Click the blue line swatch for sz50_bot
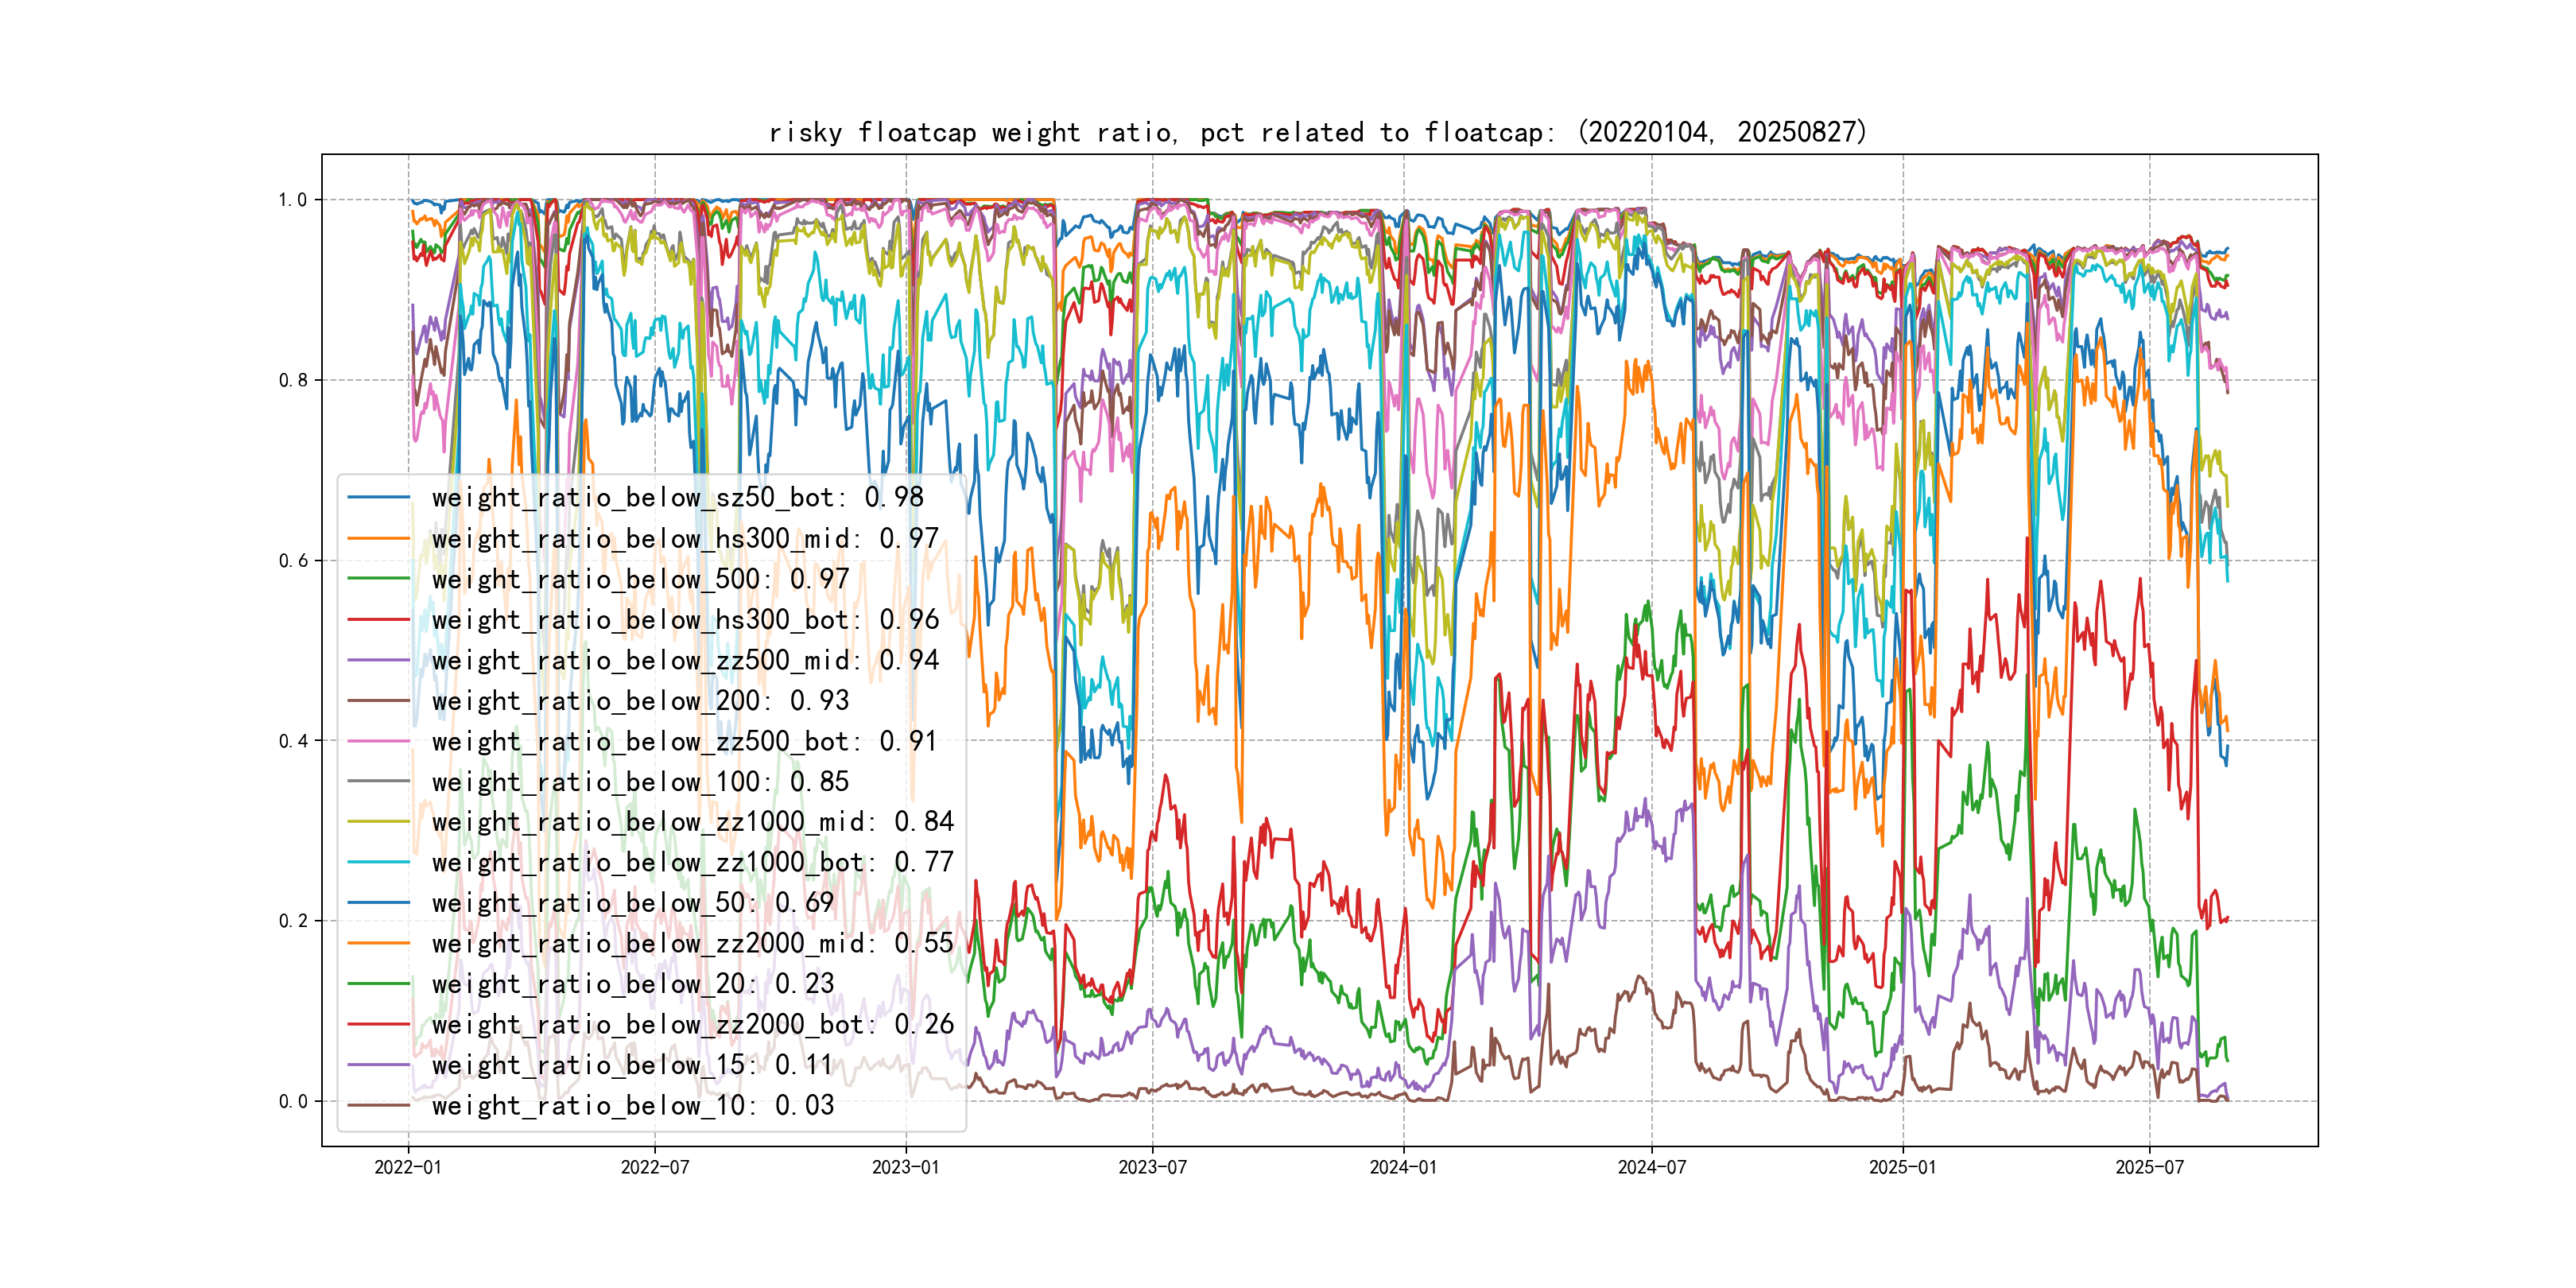 [378, 497]
